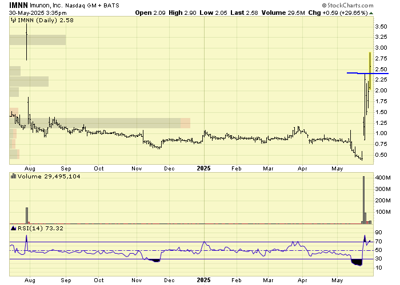Click the May label under the RSI panel
Screen dimensions: 400x285
pyautogui.click(x=337, y=280)
